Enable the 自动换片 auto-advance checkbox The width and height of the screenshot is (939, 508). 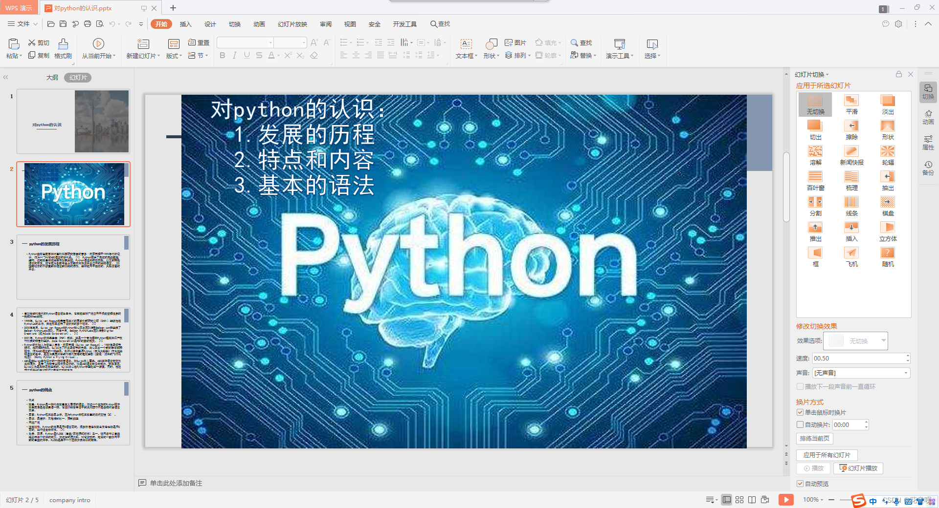pos(800,424)
